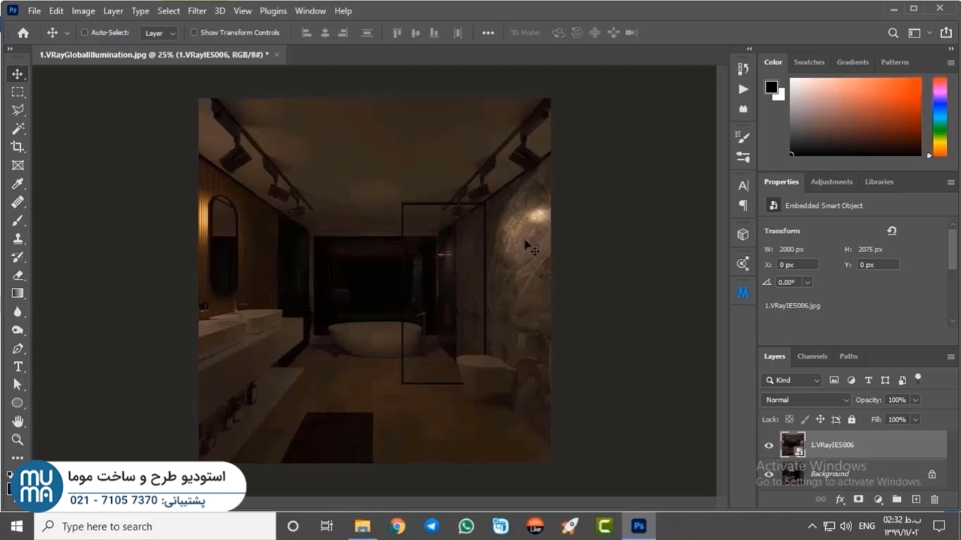Open the Kind layer filter dropdown
Image resolution: width=961 pixels, height=540 pixels.
click(x=793, y=380)
